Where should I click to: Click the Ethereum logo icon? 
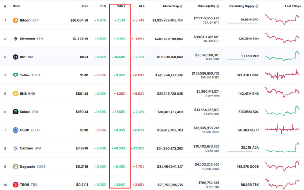point(15,38)
